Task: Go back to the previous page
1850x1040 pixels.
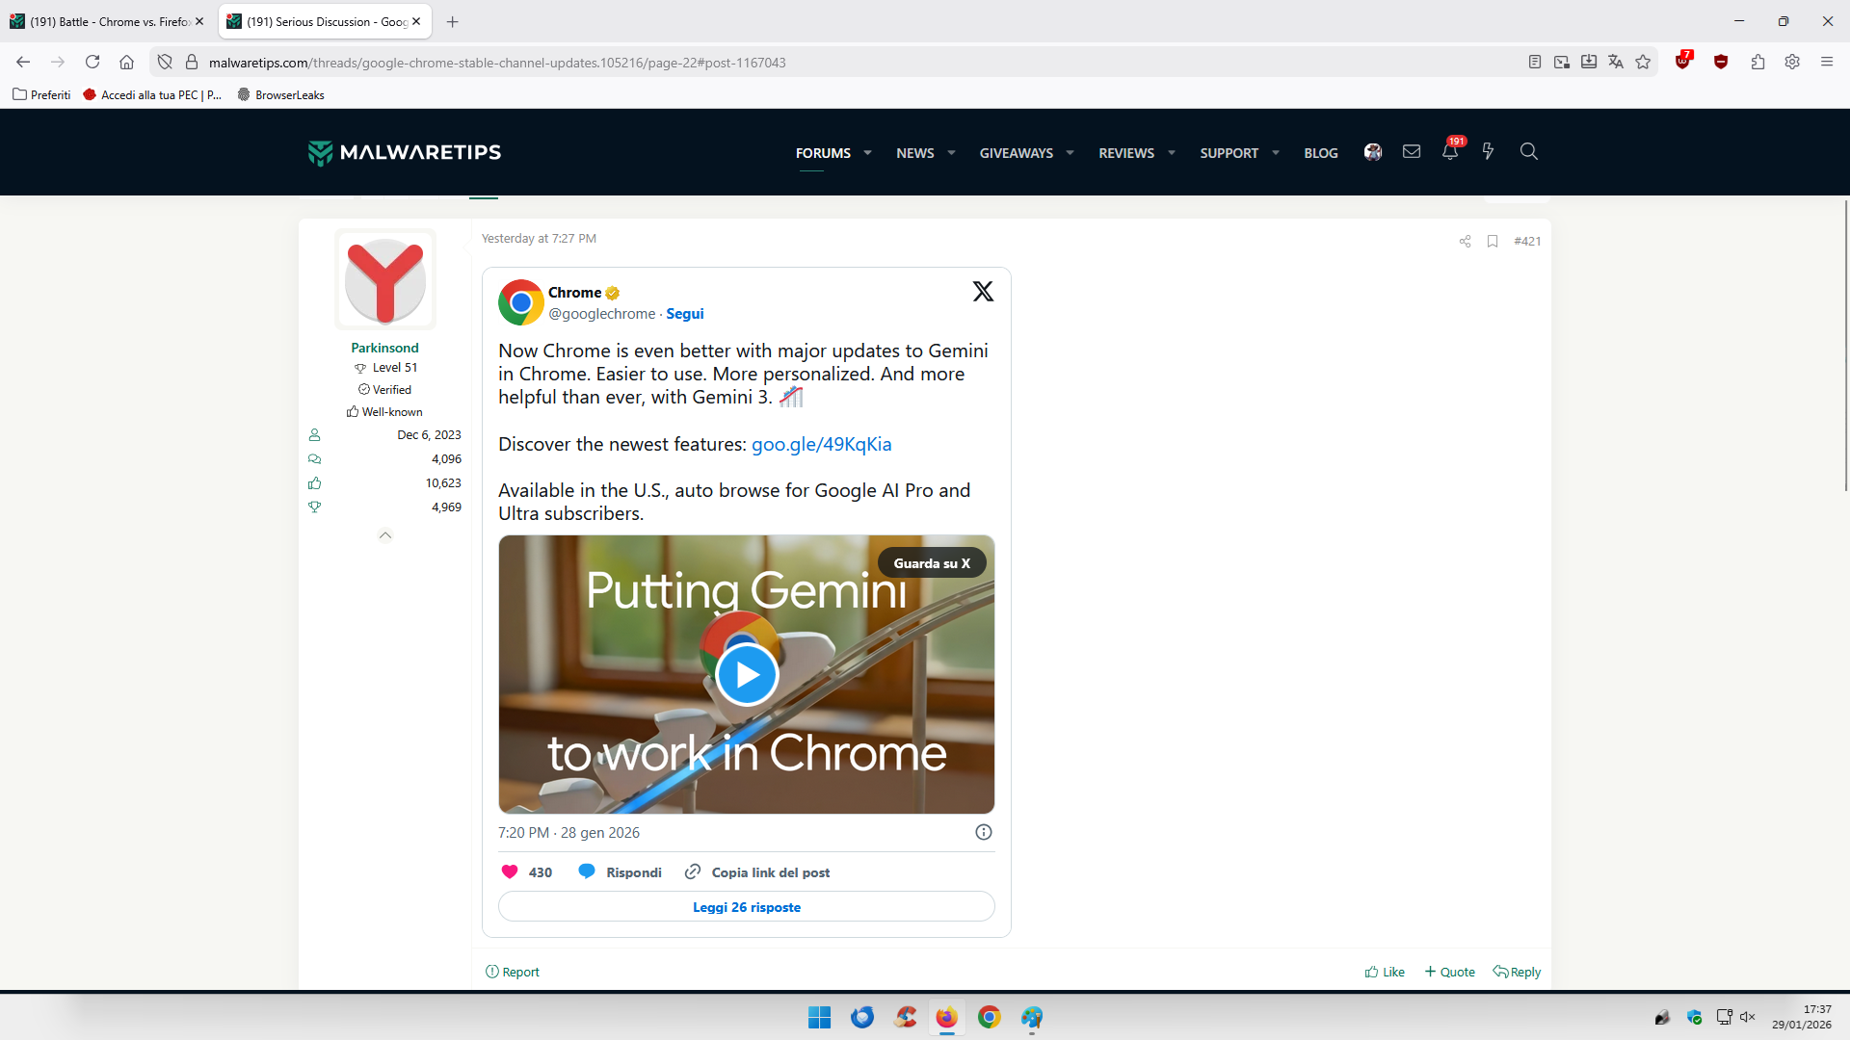Action: [x=23, y=63]
